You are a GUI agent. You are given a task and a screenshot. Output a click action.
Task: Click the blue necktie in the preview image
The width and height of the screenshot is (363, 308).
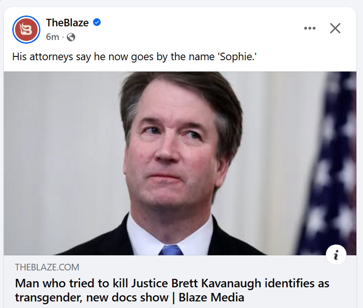[171, 250]
